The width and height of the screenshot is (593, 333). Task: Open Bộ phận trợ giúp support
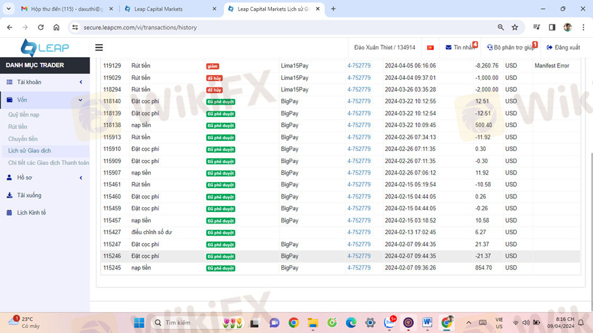pos(510,48)
